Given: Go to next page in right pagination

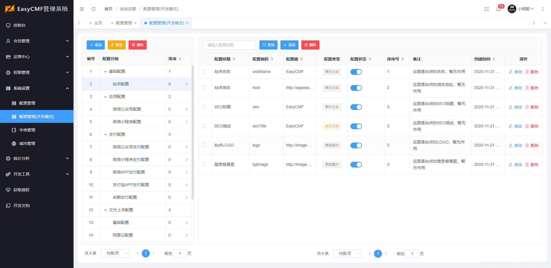Looking at the screenshot, I should point(386,253).
